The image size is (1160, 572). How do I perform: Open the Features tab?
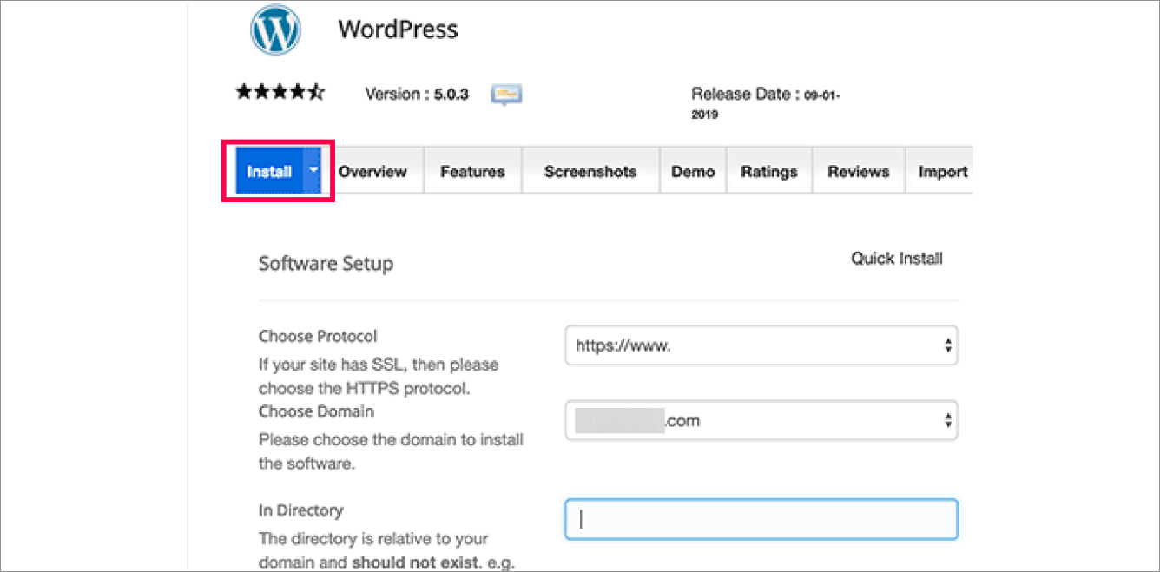click(x=472, y=172)
